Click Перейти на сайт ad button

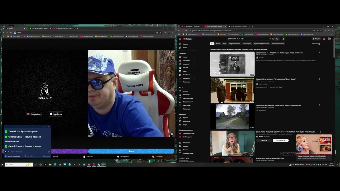click(x=280, y=140)
